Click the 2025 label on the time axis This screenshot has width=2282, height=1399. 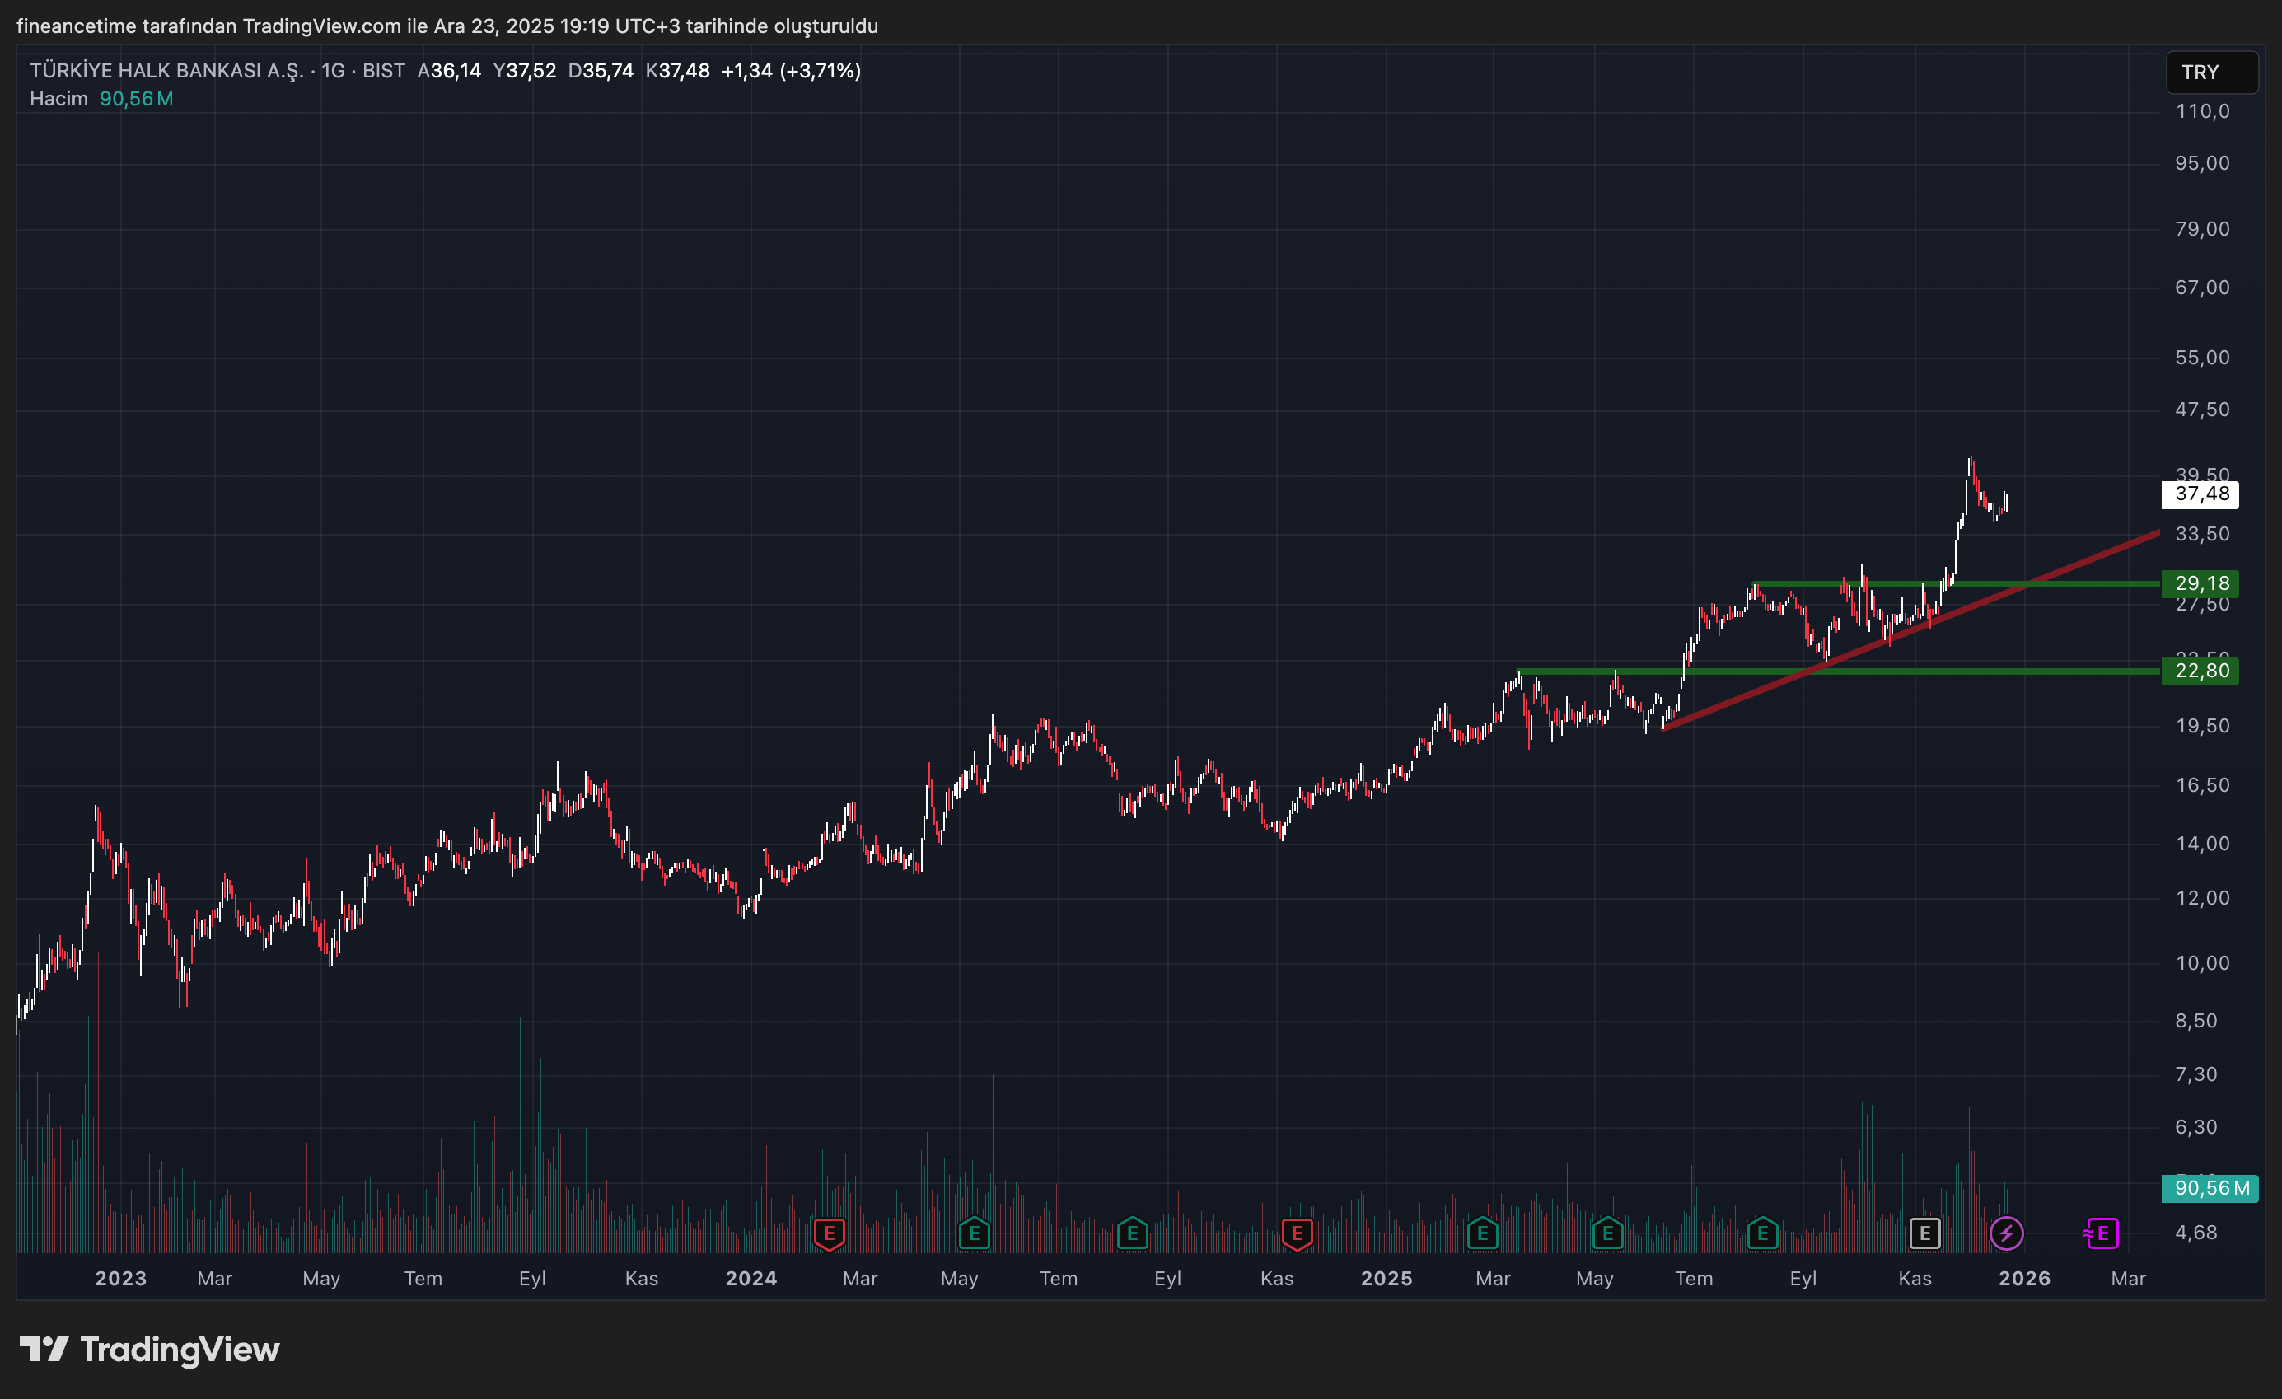(x=1387, y=1279)
